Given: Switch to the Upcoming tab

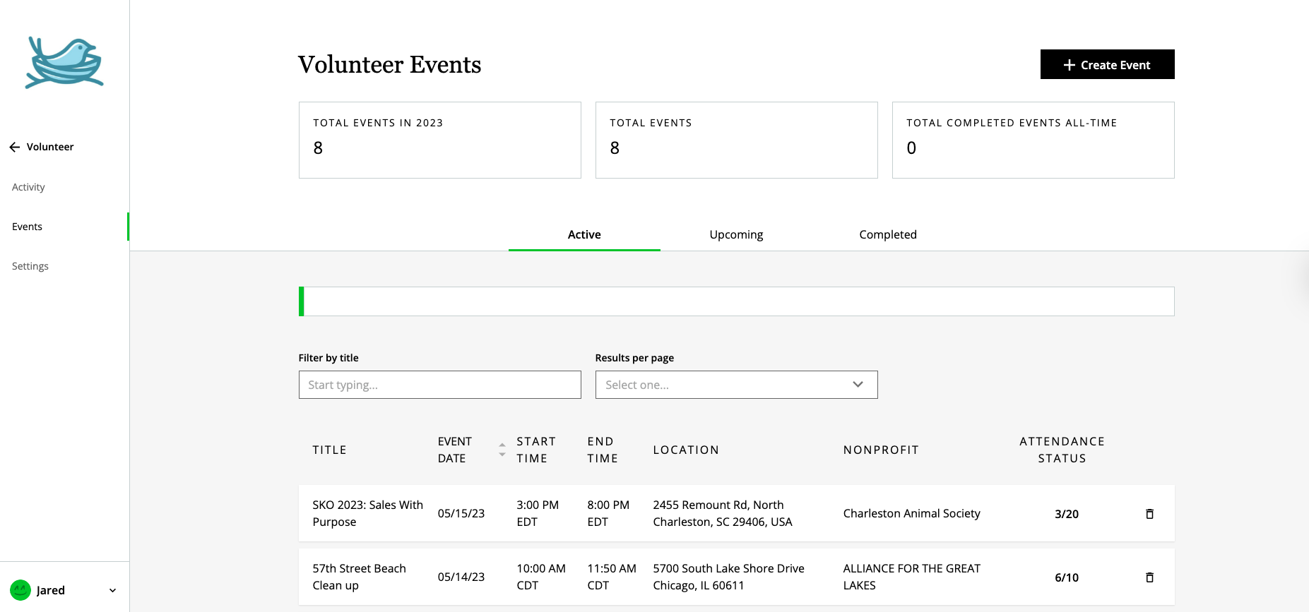Looking at the screenshot, I should [x=736, y=234].
